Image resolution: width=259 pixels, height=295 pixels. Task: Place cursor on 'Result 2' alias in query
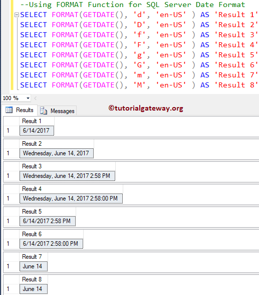[236, 25]
